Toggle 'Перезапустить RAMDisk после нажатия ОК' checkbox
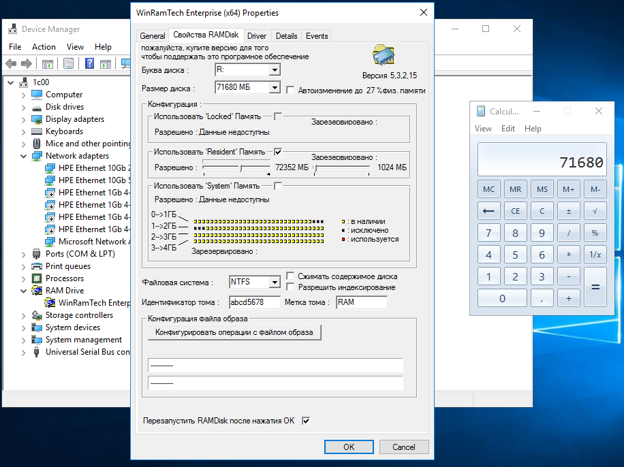 coord(306,421)
